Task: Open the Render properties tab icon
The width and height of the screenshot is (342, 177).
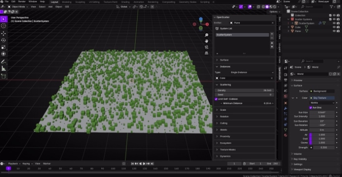Action: click(285, 74)
